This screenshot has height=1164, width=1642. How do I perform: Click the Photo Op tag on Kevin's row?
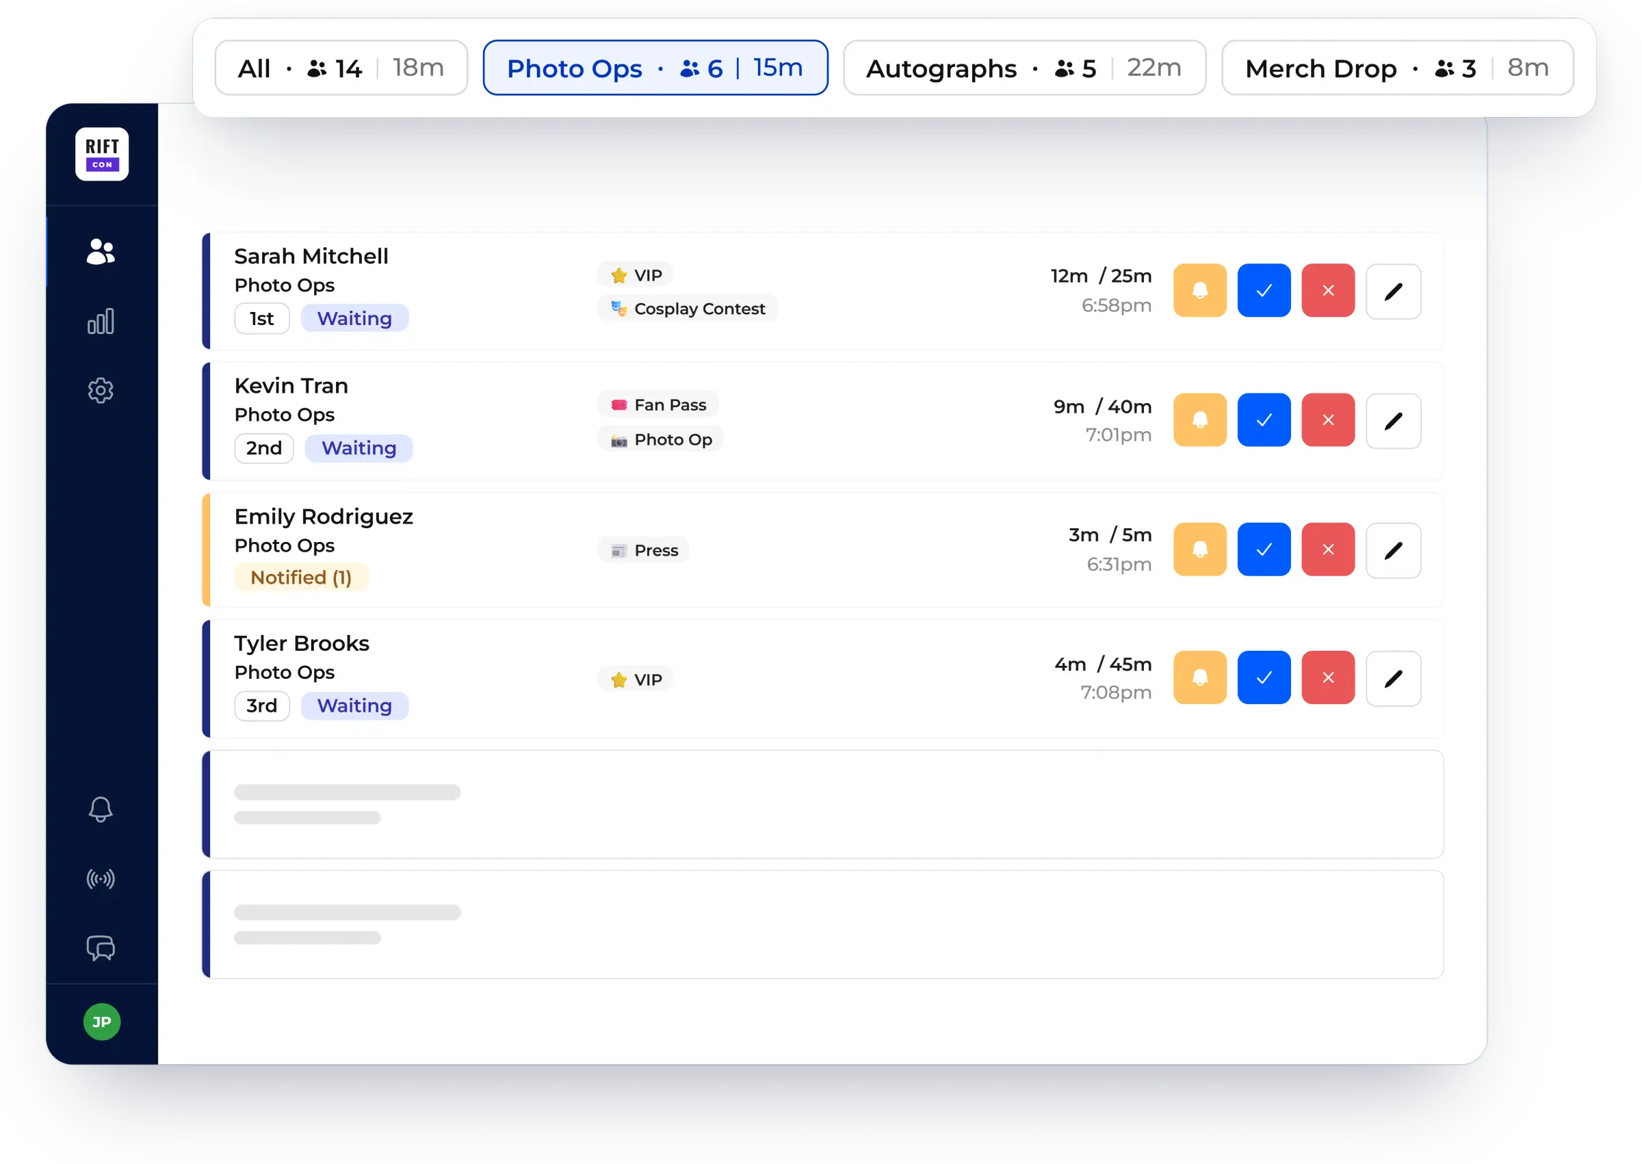click(660, 439)
